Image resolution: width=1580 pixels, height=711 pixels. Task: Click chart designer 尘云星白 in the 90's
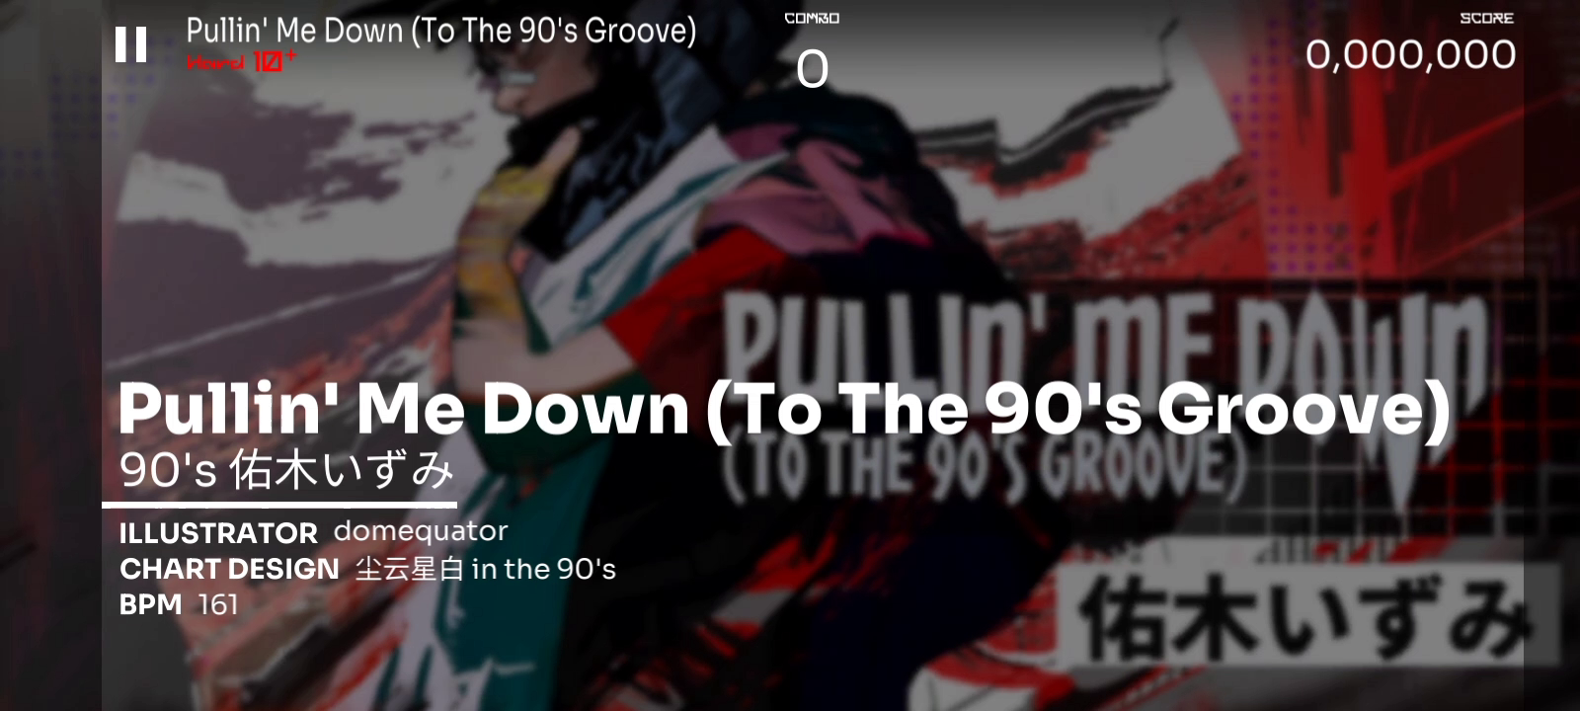(486, 569)
